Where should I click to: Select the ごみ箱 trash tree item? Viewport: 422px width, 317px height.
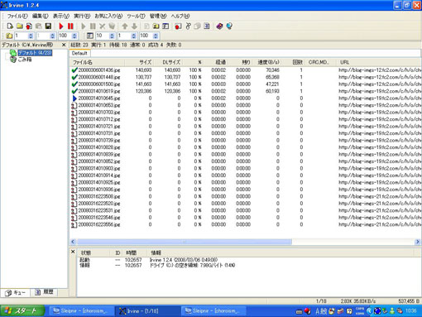click(25, 60)
